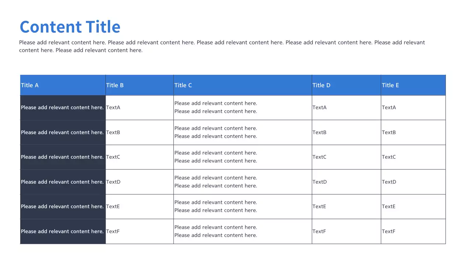Image resolution: width=470 pixels, height=264 pixels.
Task: Select the last dark cell in Title A column
Action: tap(62, 231)
